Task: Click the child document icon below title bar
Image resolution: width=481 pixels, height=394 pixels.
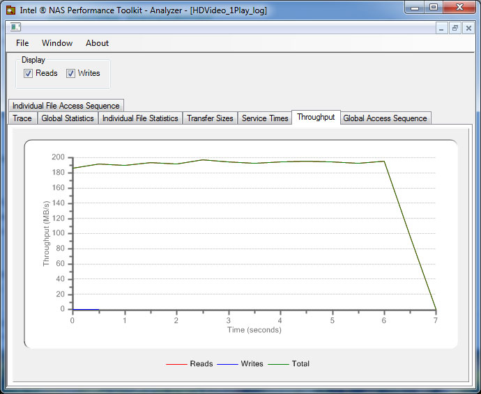Action: pyautogui.click(x=15, y=28)
